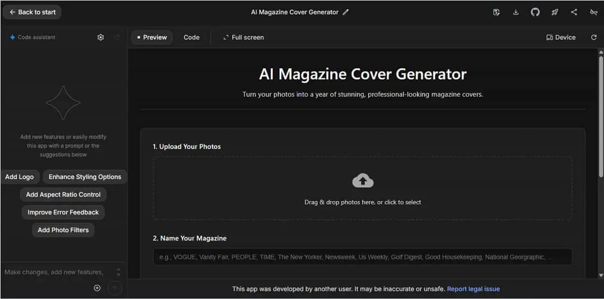Choose the Improve Error Feedback suggestion

[63, 212]
